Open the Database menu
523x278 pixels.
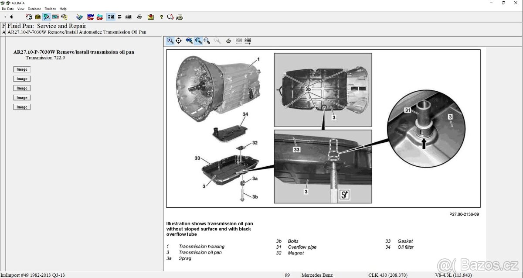pyautogui.click(x=34, y=9)
